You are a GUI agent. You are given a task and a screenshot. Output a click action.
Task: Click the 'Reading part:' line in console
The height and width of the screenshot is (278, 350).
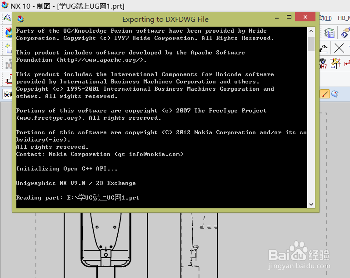tap(78, 198)
